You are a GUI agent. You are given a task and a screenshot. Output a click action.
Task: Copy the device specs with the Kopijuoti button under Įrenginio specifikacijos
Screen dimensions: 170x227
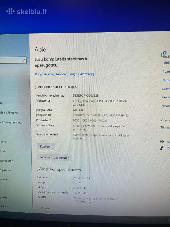click(46, 147)
